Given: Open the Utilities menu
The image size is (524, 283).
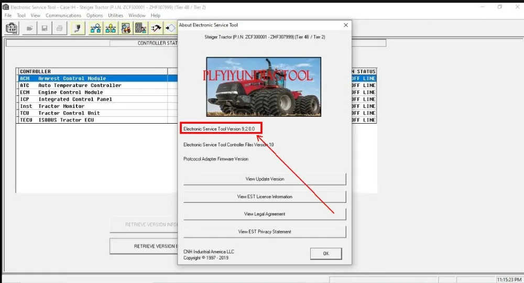Looking at the screenshot, I should (116, 15).
